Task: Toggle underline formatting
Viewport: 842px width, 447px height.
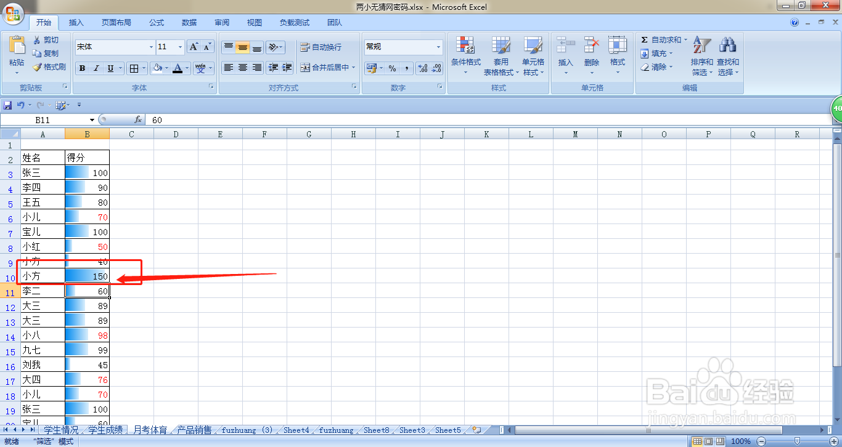Action: pos(110,68)
